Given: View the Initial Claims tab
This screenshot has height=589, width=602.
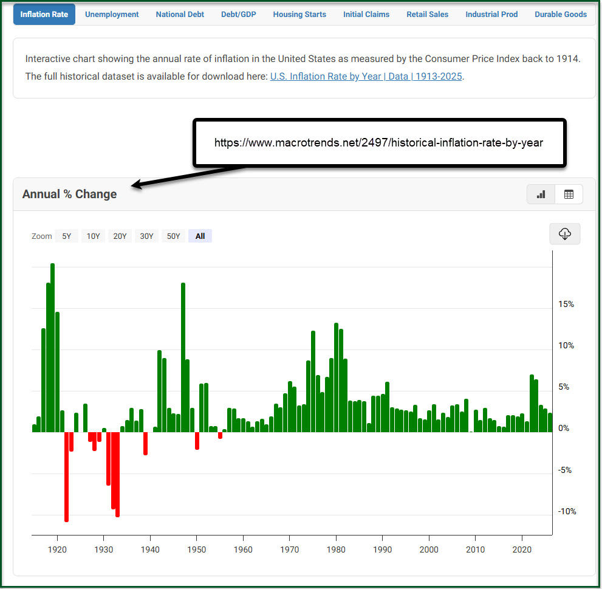Looking at the screenshot, I should (x=366, y=14).
